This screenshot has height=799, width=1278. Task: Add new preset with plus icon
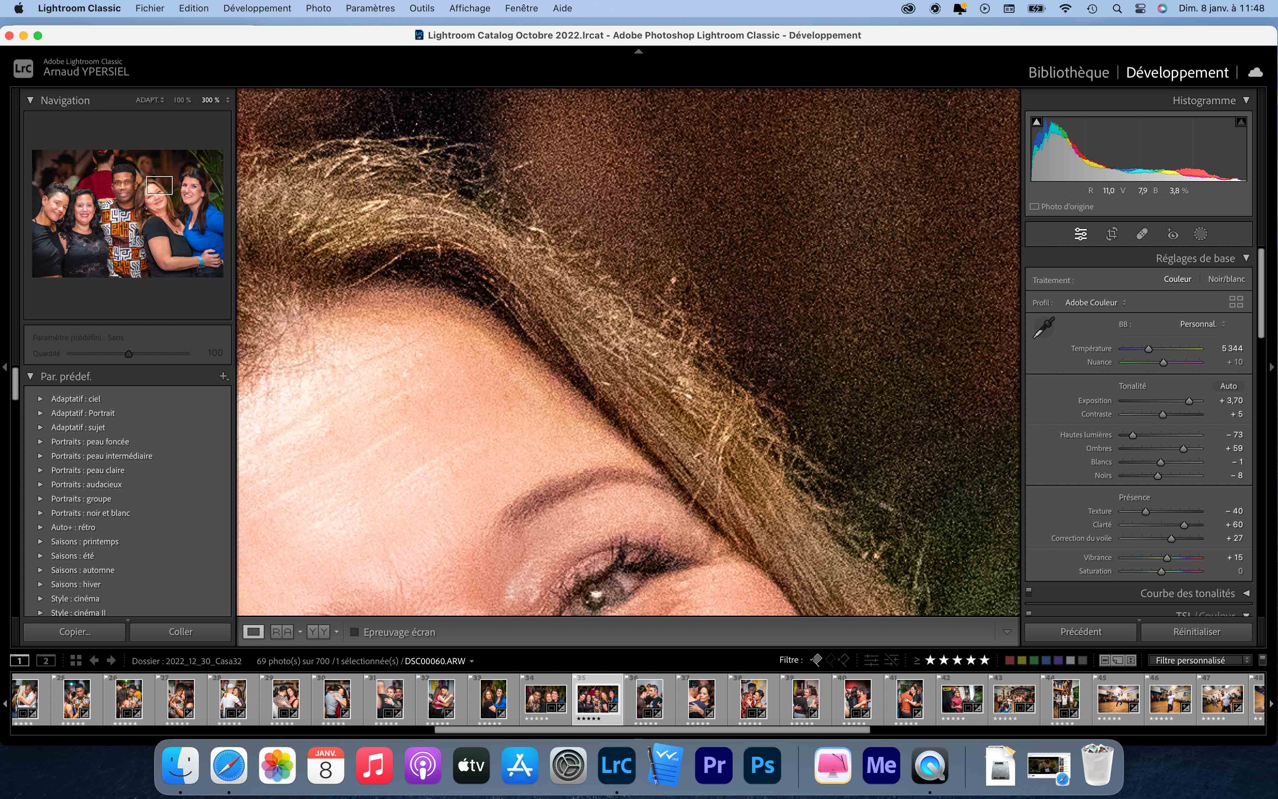click(223, 376)
